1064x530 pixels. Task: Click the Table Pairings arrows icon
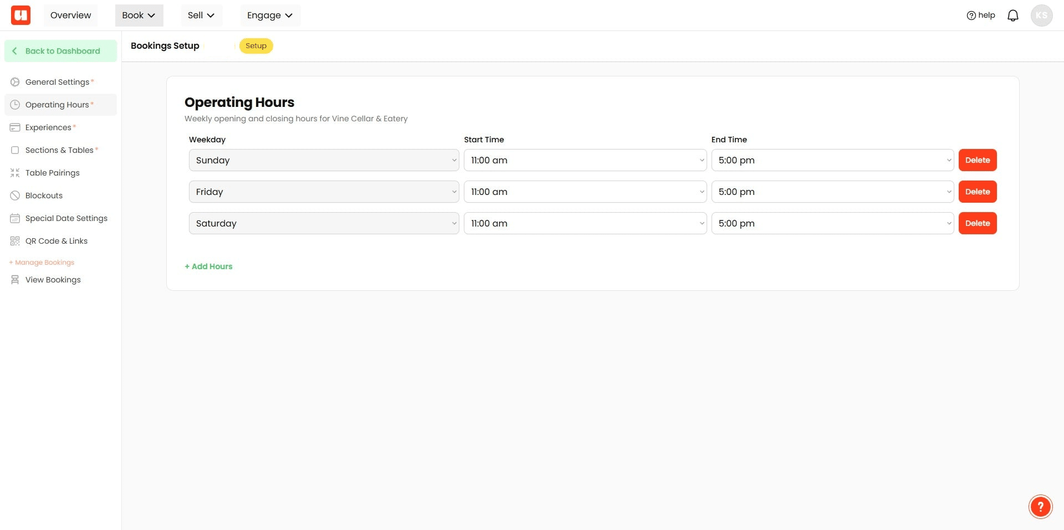15,173
